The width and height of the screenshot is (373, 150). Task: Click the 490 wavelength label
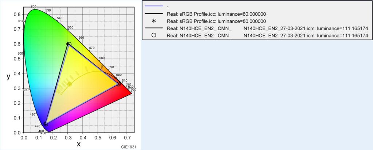click(25, 90)
